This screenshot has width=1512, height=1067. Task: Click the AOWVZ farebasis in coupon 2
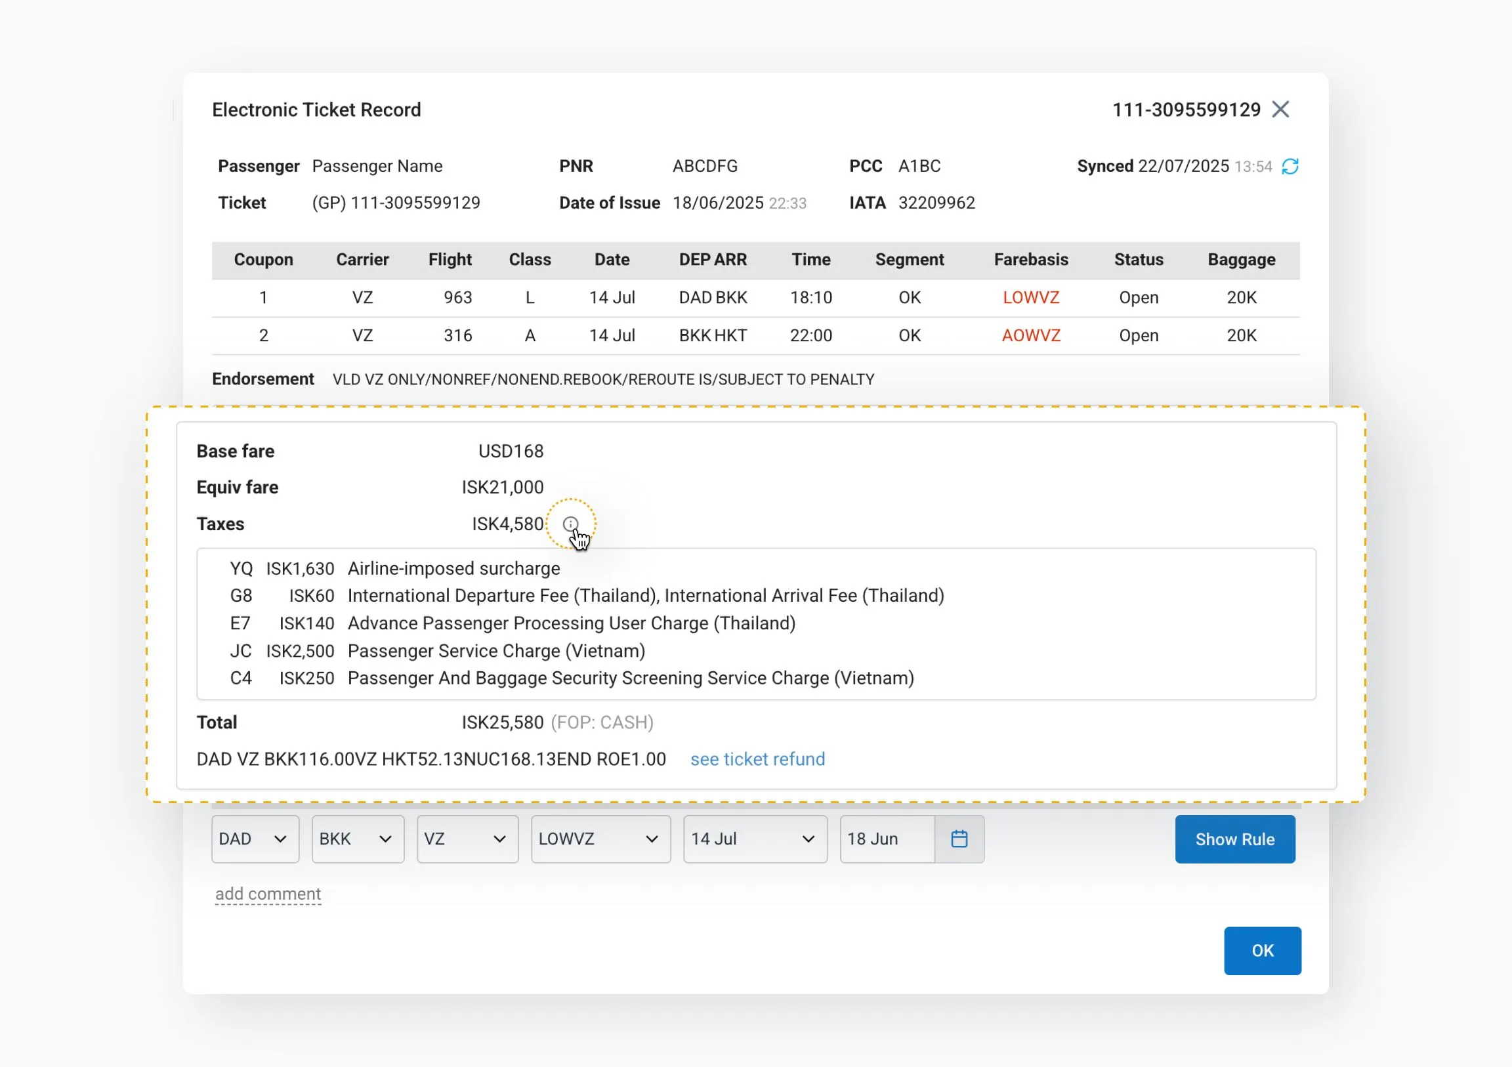coord(1030,335)
